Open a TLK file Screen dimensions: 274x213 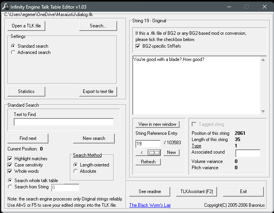coord(26,26)
